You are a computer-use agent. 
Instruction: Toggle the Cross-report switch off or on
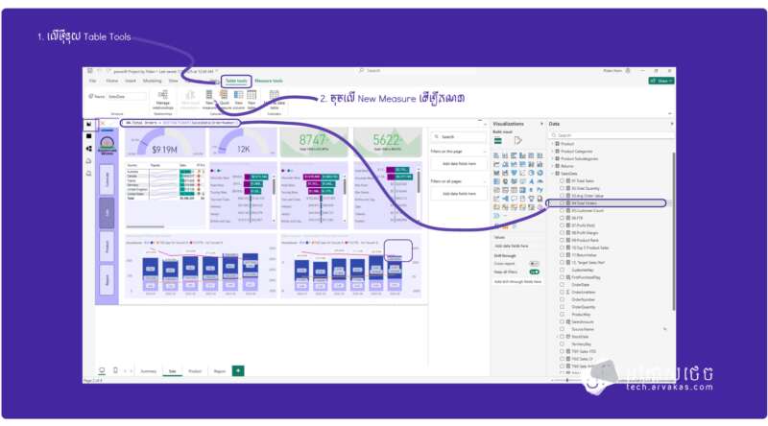[534, 263]
